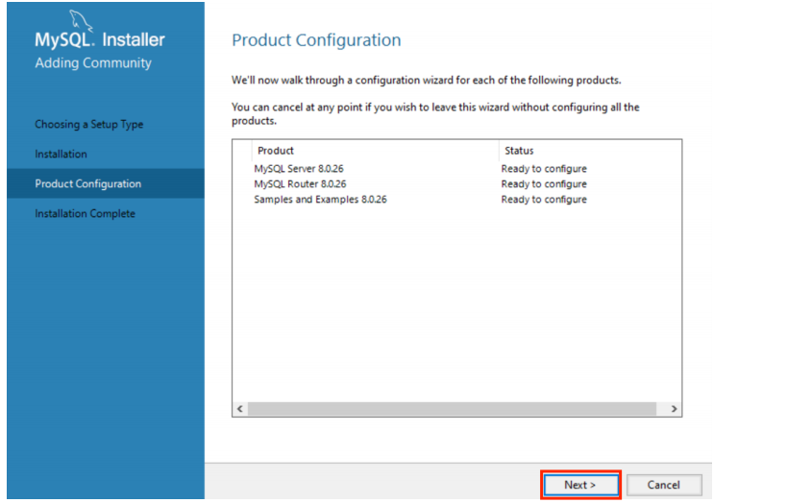The image size is (787, 503).
Task: Click the Status column header
Action: tap(590, 151)
